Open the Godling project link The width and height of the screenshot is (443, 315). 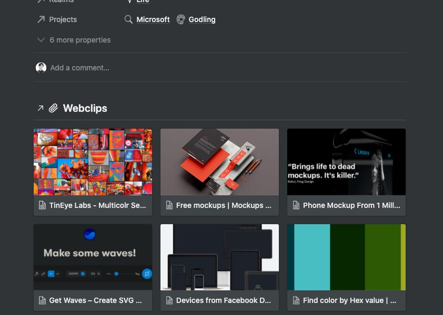[202, 19]
